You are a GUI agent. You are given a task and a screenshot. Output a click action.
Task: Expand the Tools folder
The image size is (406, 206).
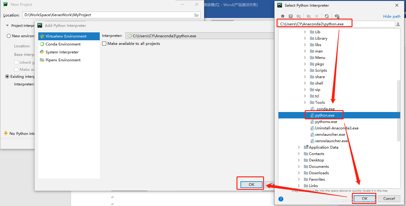(x=305, y=103)
